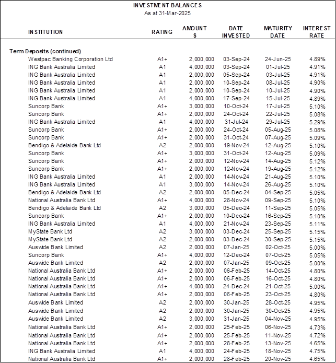Click maturity date 01-Jul-25

pyautogui.click(x=278, y=67)
